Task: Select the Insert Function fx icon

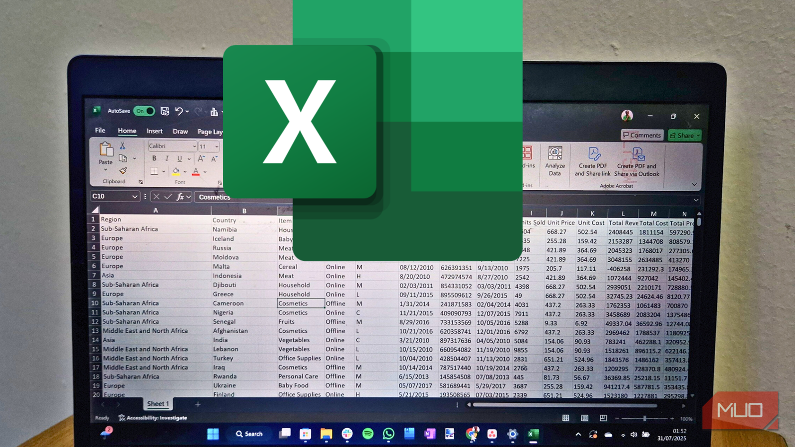Action: 180,197
